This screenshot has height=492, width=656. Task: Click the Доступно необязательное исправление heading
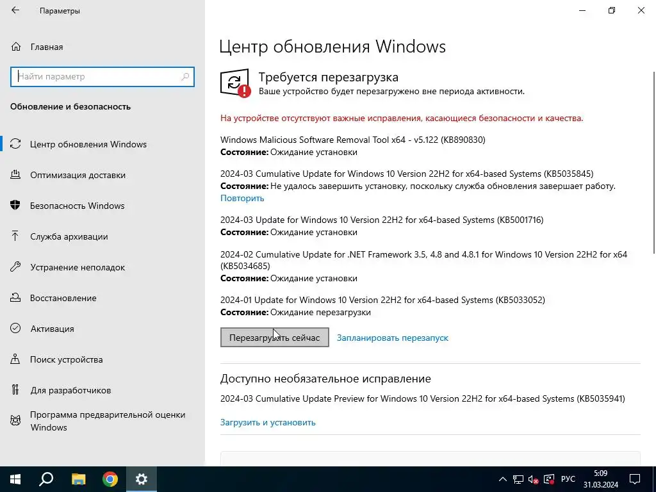pyautogui.click(x=325, y=379)
